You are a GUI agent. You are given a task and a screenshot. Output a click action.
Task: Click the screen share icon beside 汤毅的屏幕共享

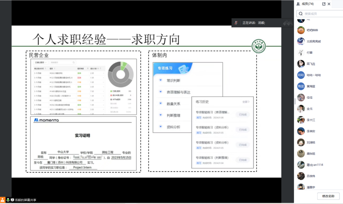coord(12,200)
